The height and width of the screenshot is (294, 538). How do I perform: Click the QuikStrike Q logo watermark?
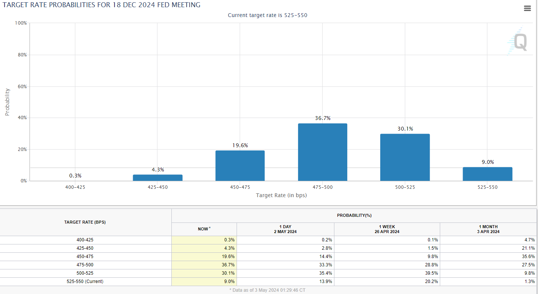[518, 42]
